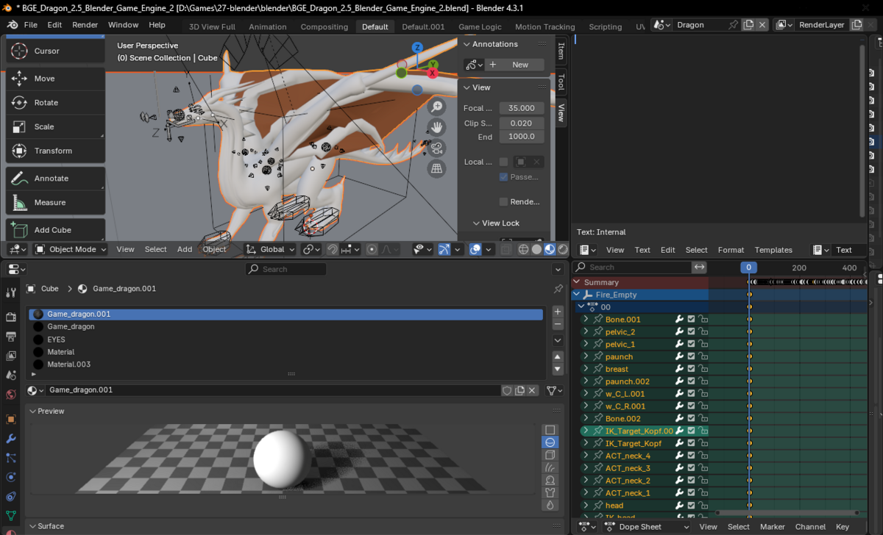Set preview shape to Flat plane
883x535 pixels.
pyautogui.click(x=550, y=430)
